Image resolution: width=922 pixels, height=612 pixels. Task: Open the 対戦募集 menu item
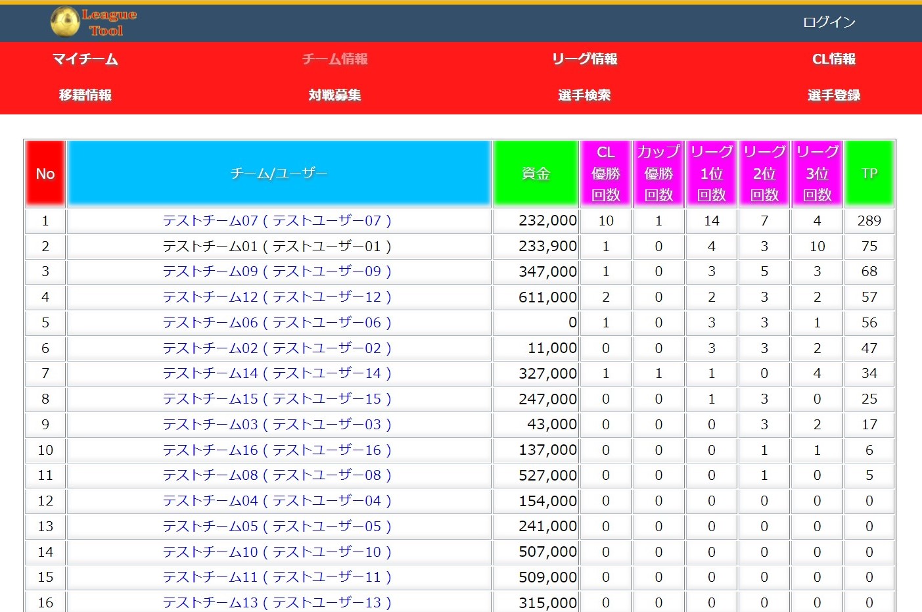(334, 95)
